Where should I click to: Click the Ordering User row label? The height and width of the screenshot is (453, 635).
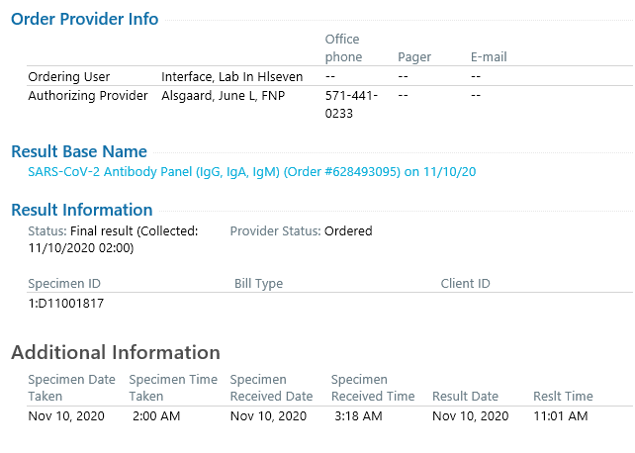[69, 76]
